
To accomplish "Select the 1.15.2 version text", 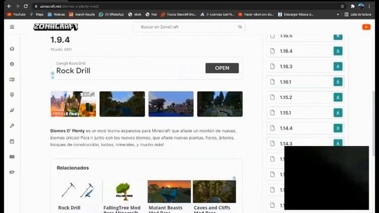I will tap(286, 97).
